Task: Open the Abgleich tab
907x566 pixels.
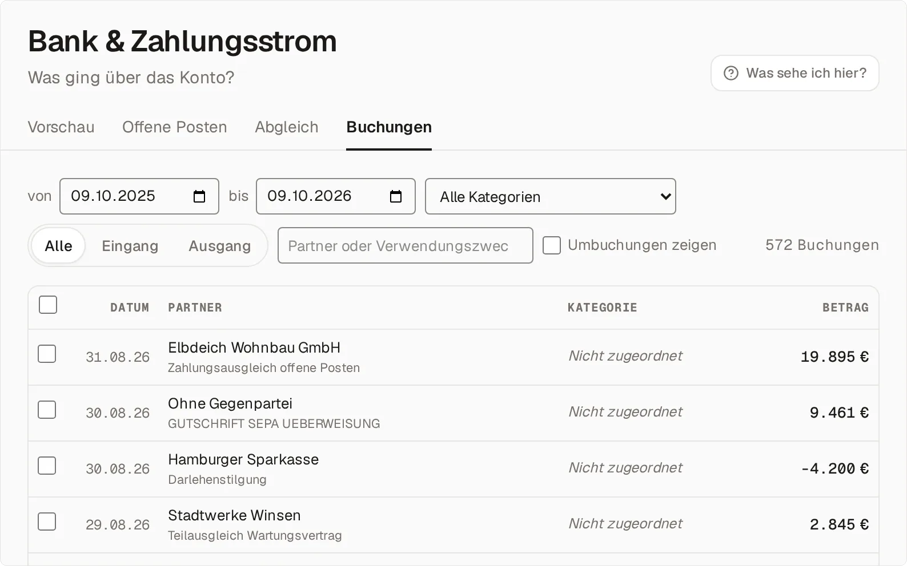Action: pyautogui.click(x=287, y=127)
